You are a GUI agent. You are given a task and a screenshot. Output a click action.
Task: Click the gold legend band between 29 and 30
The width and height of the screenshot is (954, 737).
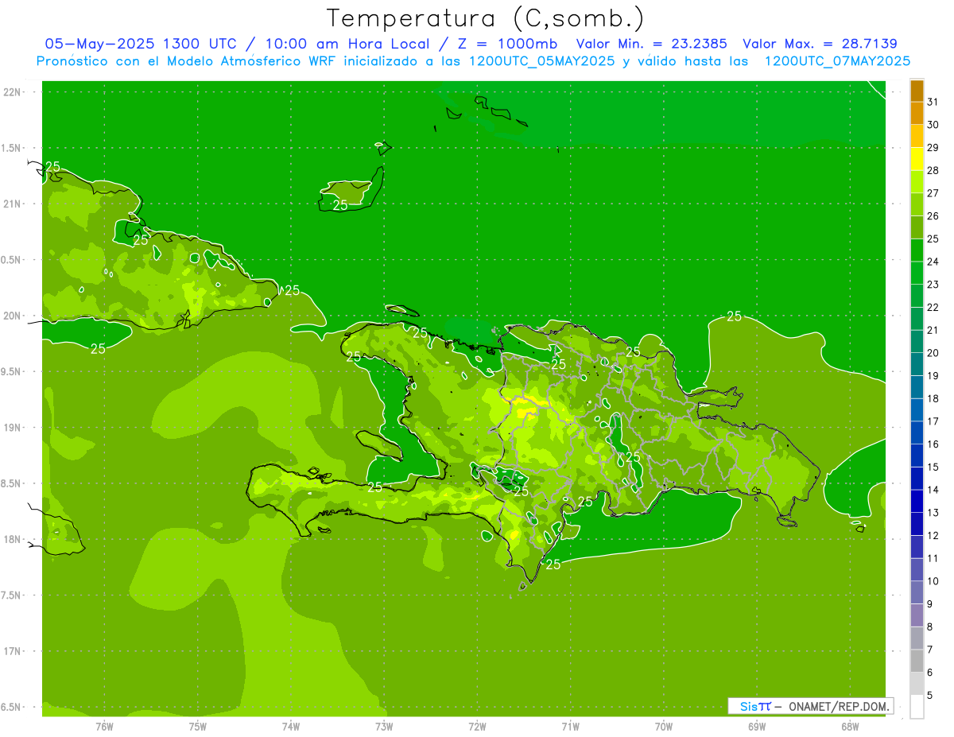point(917,136)
